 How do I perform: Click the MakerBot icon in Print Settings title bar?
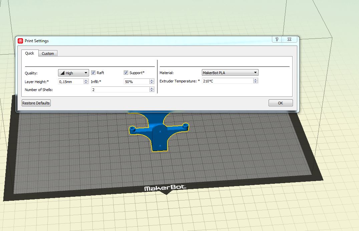(x=20, y=41)
